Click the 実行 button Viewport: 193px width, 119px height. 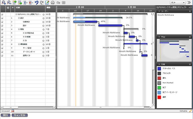click(x=5, y=115)
